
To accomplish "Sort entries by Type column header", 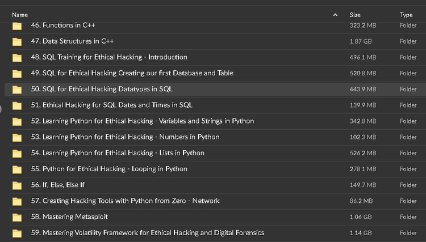I will click(406, 15).
